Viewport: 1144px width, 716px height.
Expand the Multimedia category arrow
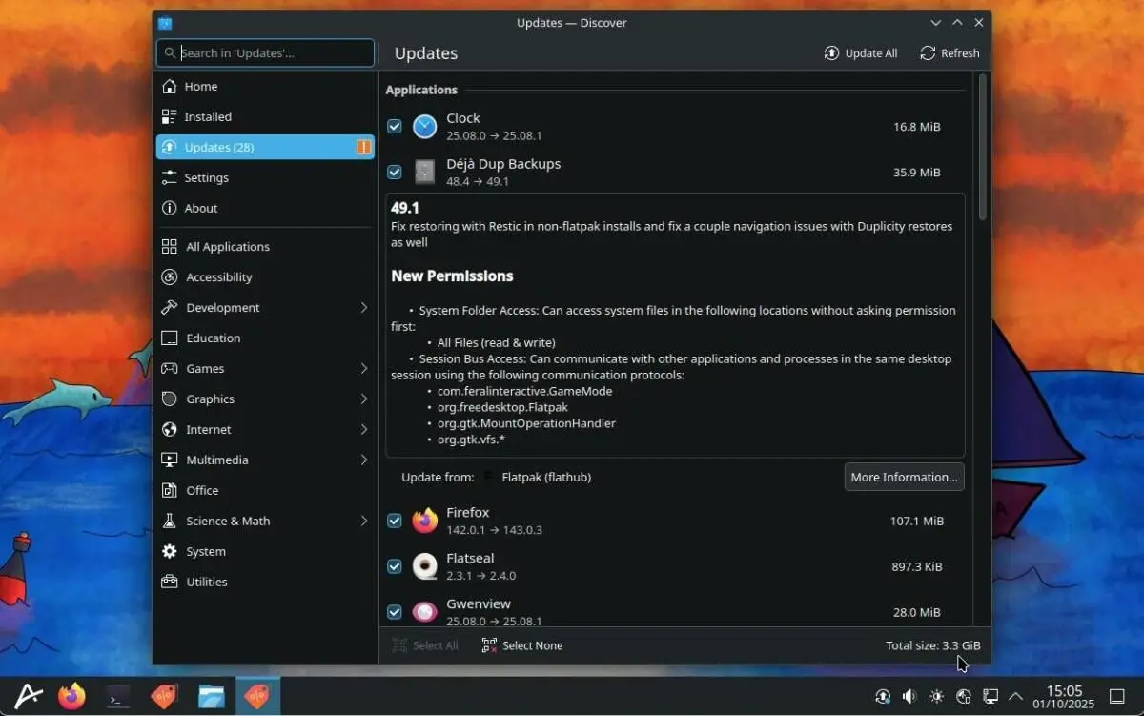(x=364, y=460)
